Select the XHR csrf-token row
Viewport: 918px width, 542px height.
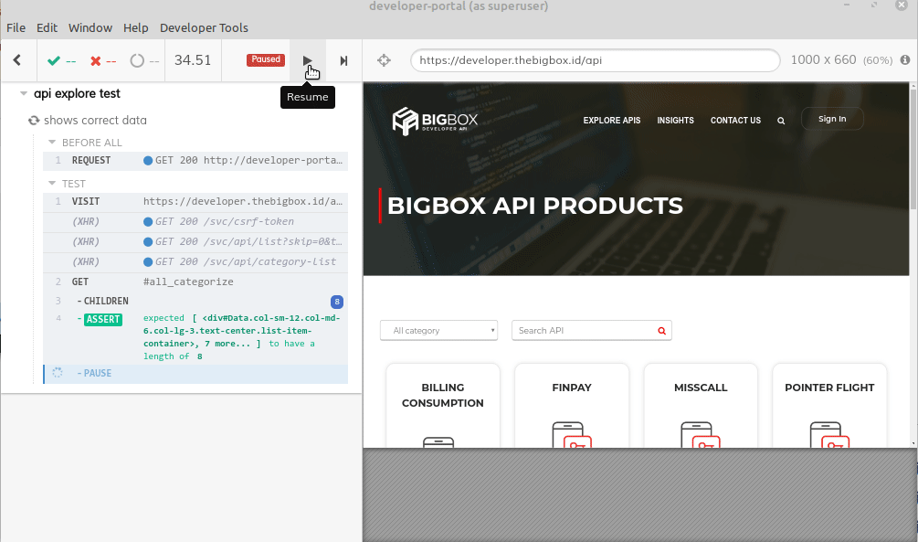tap(195, 221)
